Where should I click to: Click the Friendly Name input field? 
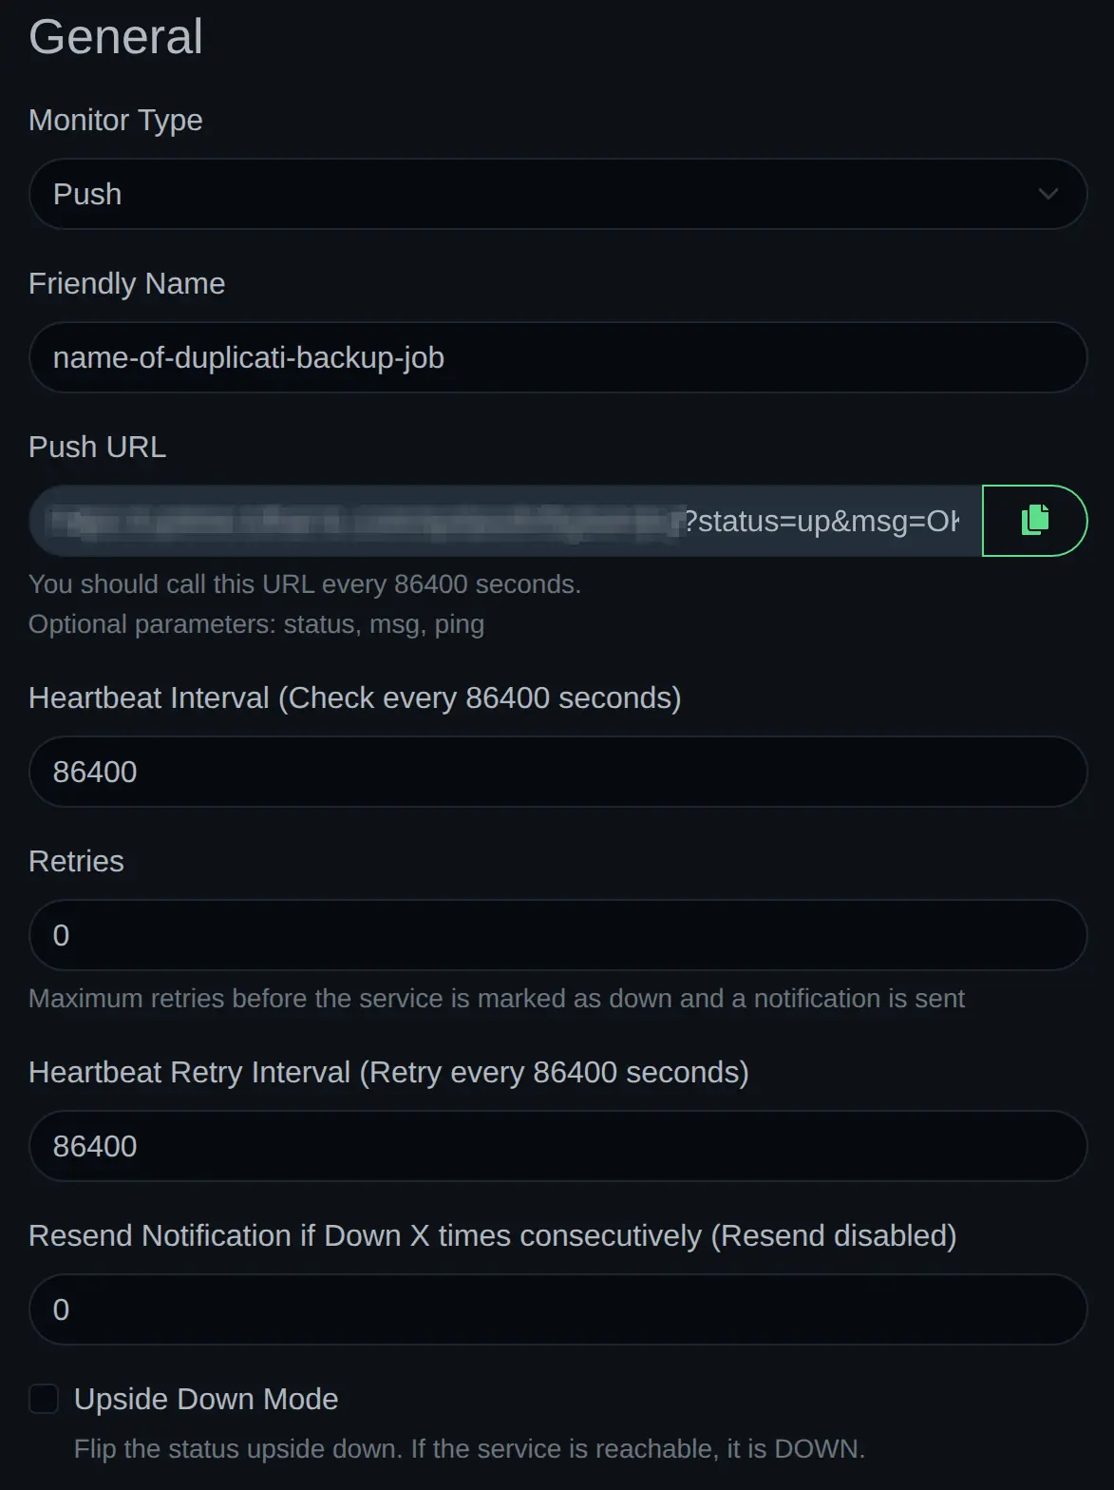[x=557, y=357]
